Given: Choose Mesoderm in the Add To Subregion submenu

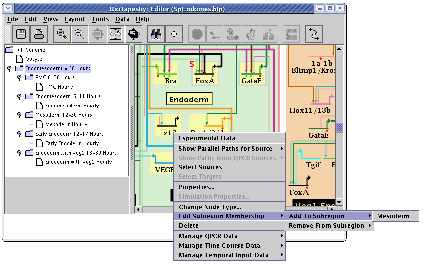Looking at the screenshot, I should (393, 216).
